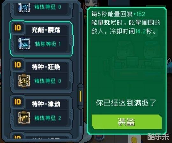
Task: Click 精炼等级 0 label in top card
Action: pyautogui.click(x=48, y=7)
